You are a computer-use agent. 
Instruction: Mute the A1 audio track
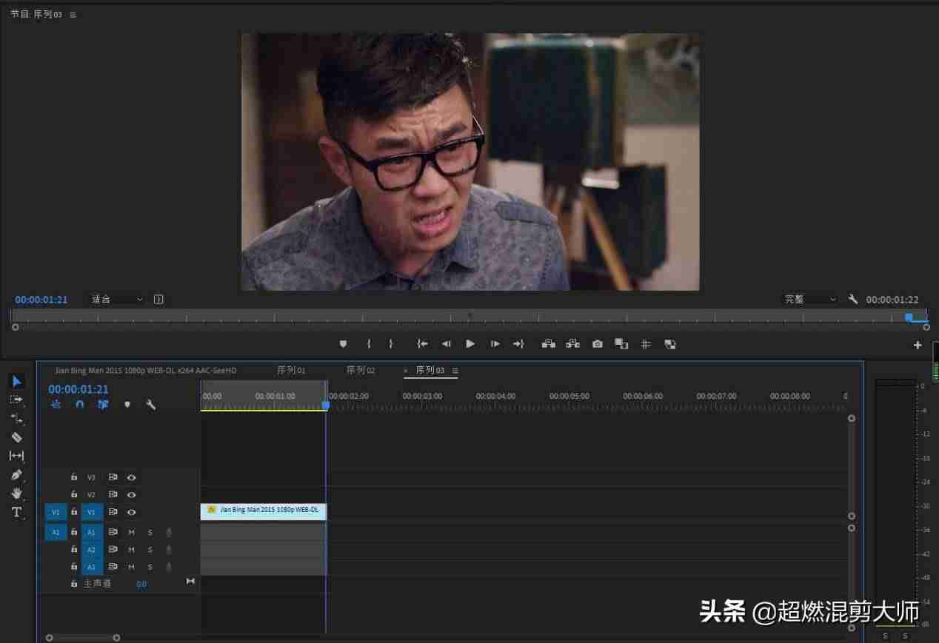tap(131, 532)
